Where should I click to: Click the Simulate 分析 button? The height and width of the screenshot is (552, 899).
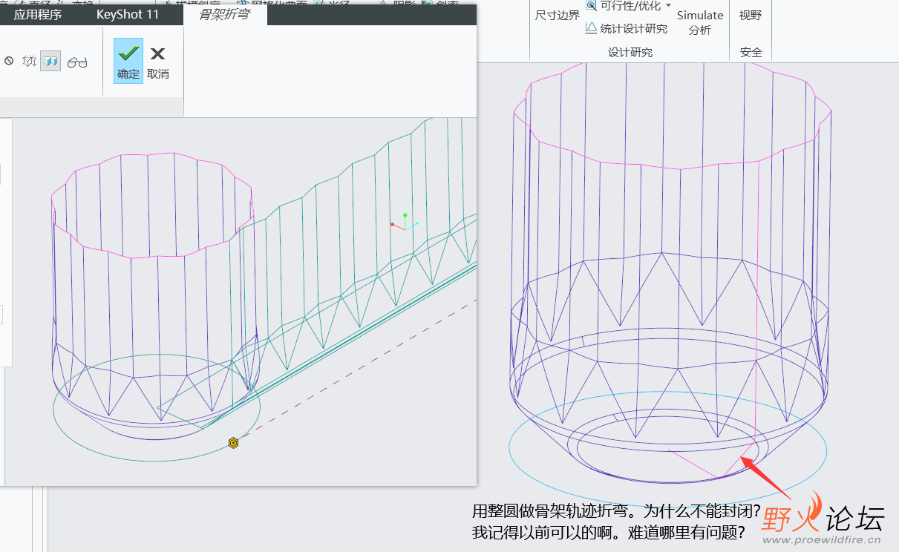click(x=700, y=22)
